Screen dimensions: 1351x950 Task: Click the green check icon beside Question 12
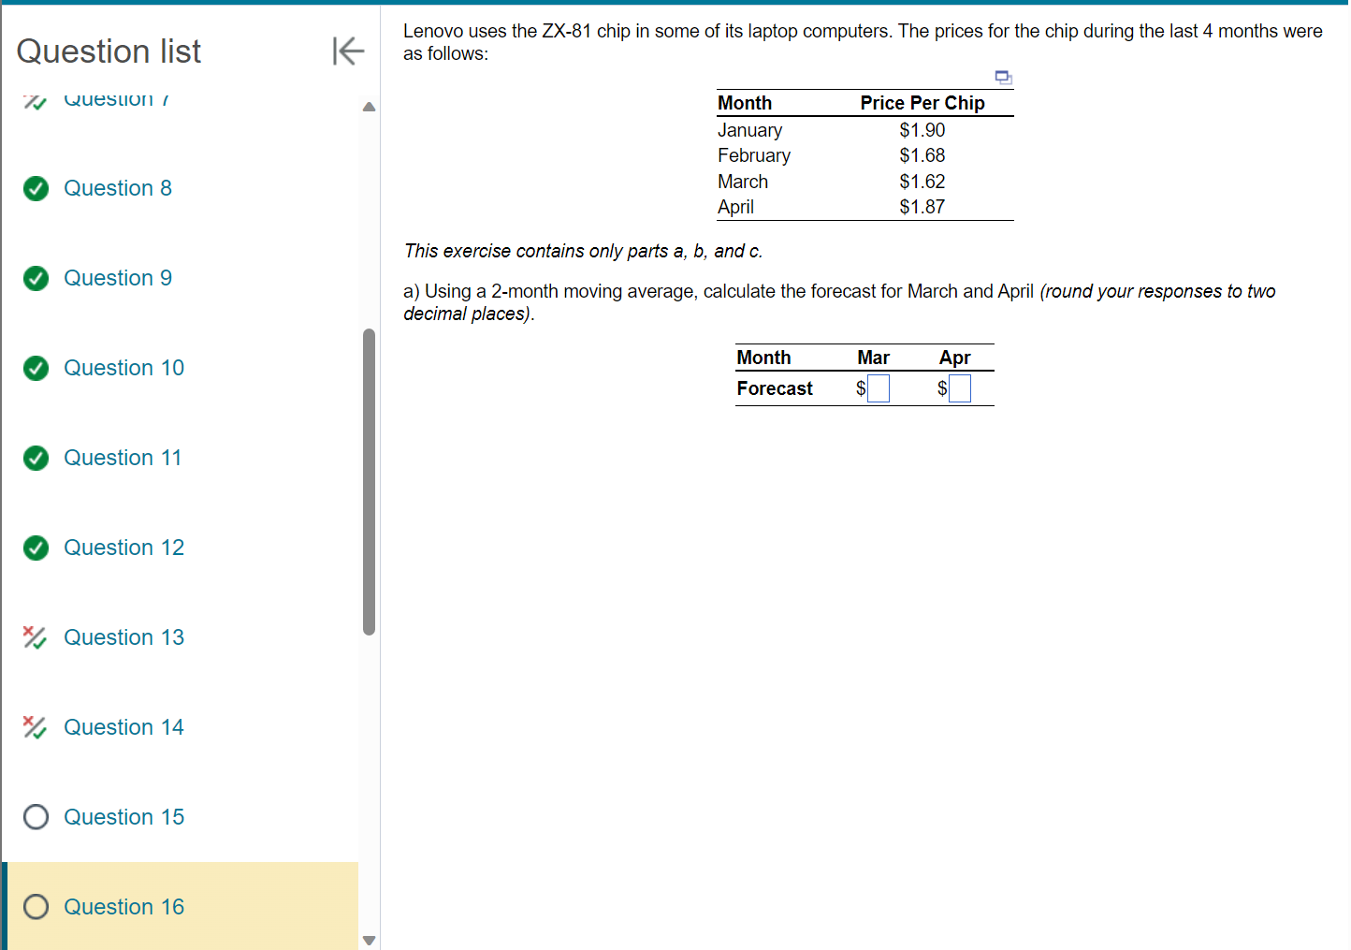pos(35,548)
